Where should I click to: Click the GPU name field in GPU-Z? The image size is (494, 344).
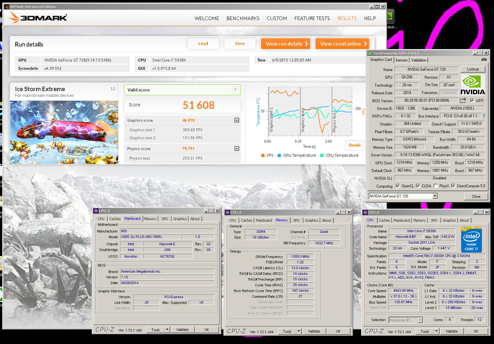(426, 69)
